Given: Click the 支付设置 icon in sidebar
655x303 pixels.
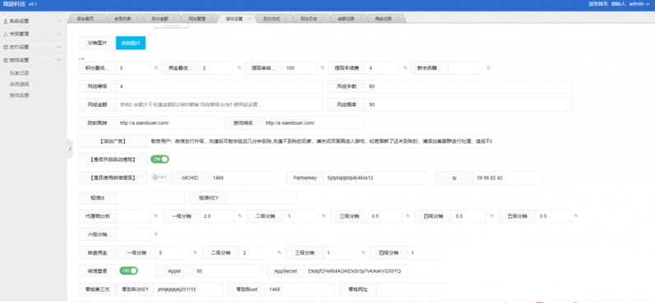Looking at the screenshot, I should (6, 47).
